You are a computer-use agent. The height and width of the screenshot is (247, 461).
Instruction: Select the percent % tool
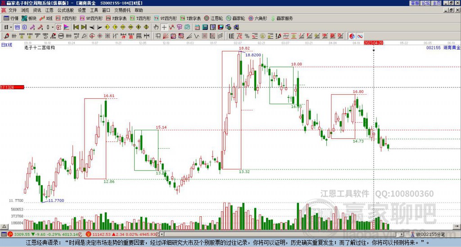pos(247,36)
